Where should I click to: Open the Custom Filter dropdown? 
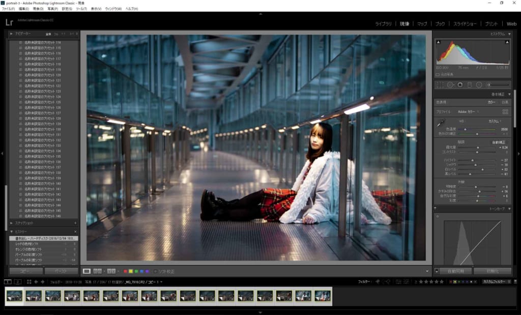pos(497,281)
